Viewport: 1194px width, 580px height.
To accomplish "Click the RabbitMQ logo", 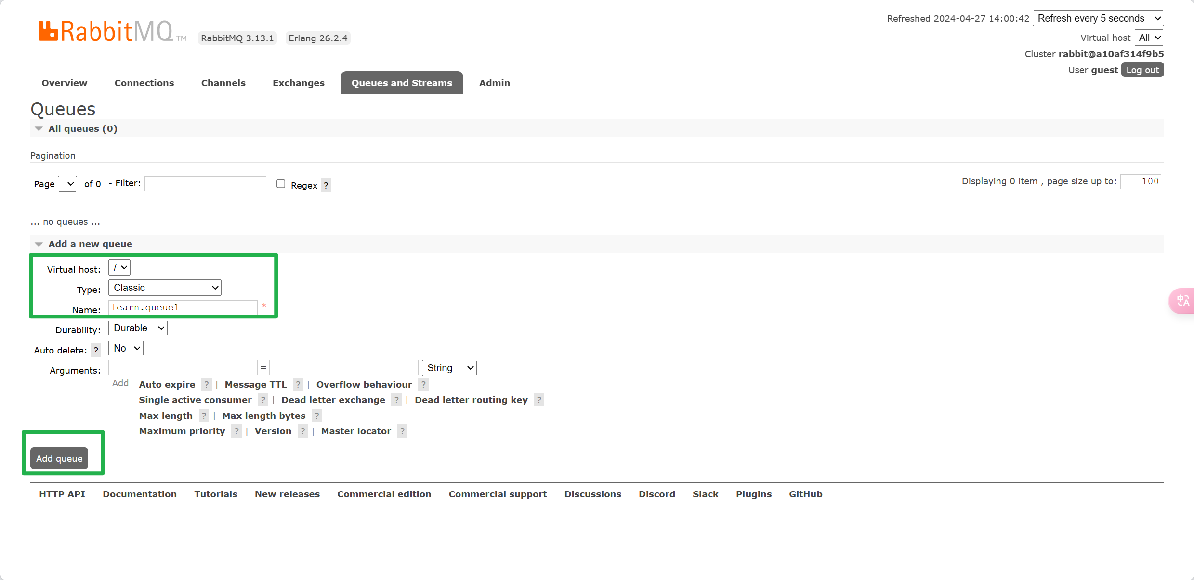I will click(x=106, y=32).
